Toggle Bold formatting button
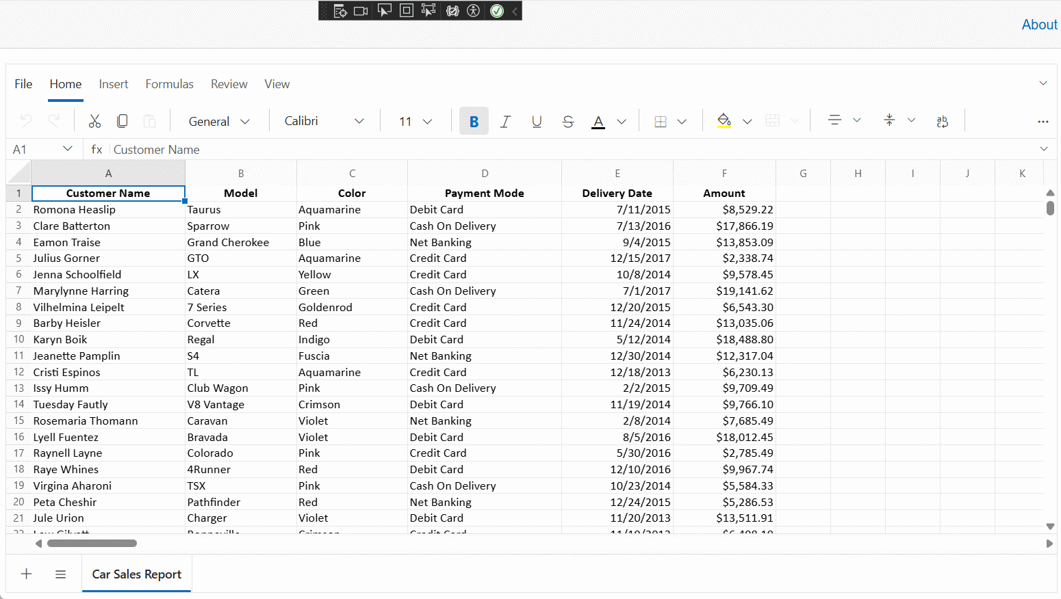The width and height of the screenshot is (1061, 599). [474, 121]
